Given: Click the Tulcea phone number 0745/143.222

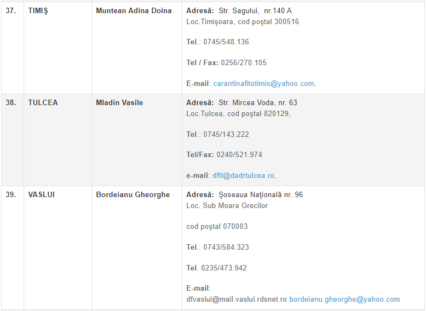Looking at the screenshot, I should point(226,135).
